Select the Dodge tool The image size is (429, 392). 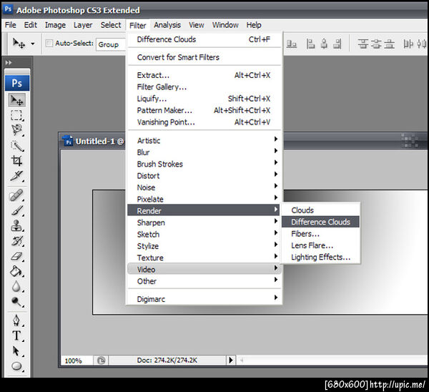point(17,302)
